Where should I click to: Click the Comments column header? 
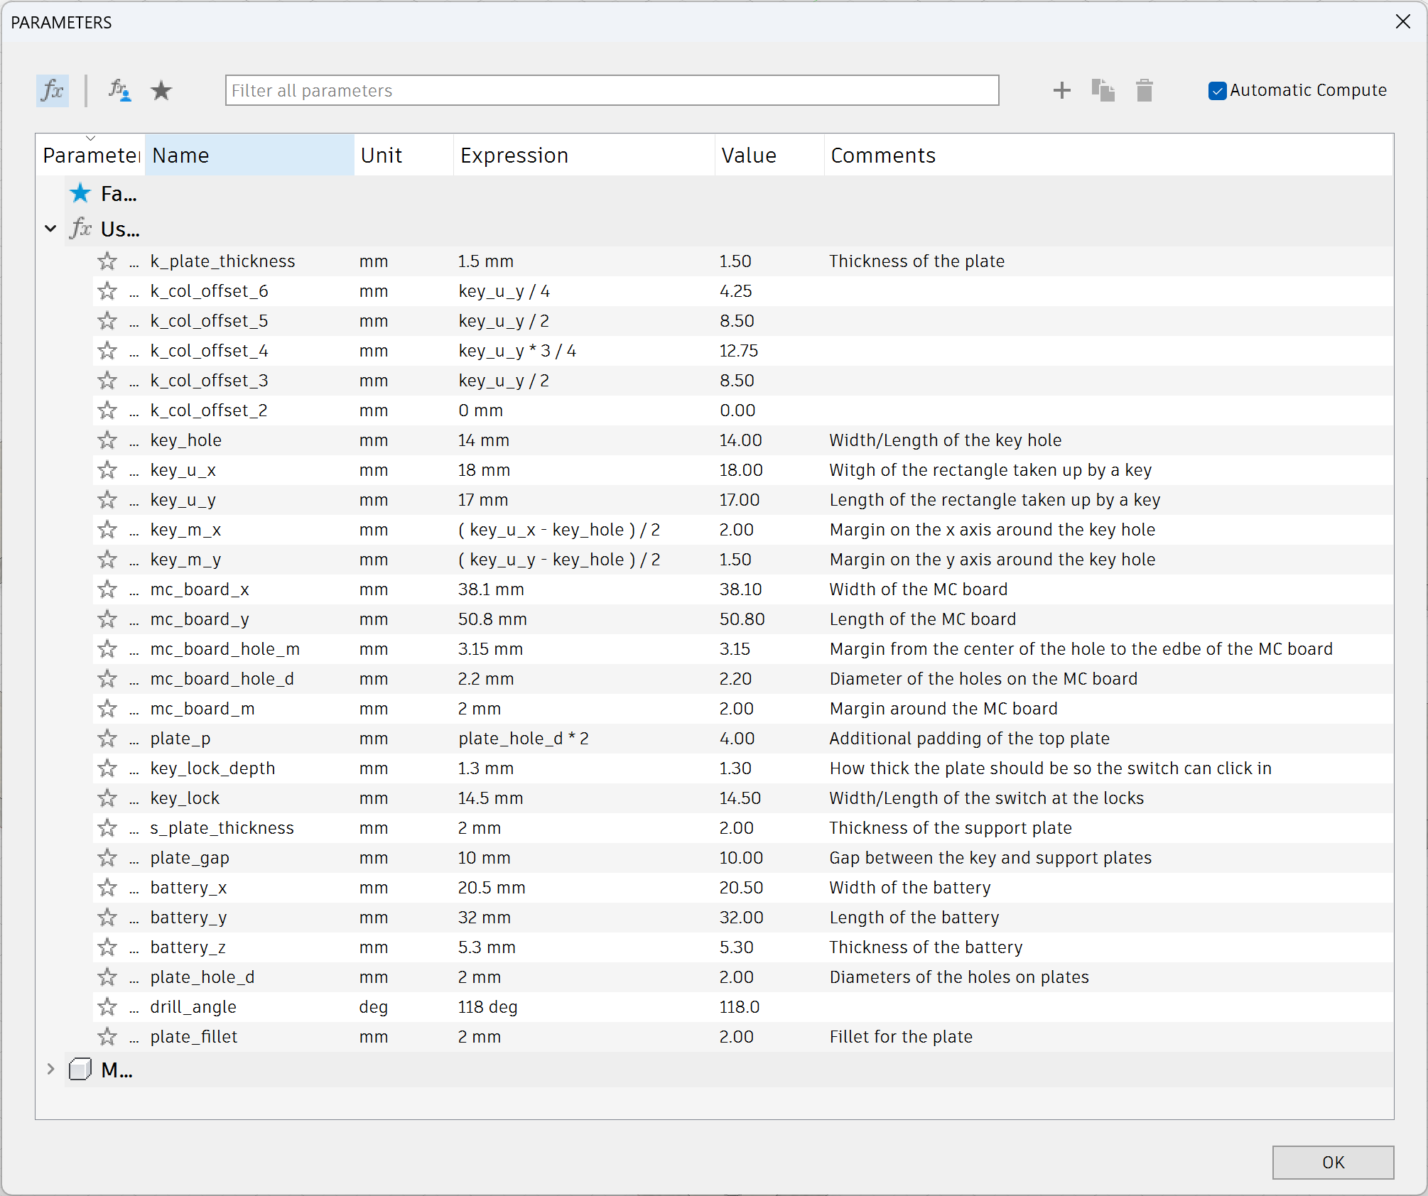pyautogui.click(x=1108, y=155)
